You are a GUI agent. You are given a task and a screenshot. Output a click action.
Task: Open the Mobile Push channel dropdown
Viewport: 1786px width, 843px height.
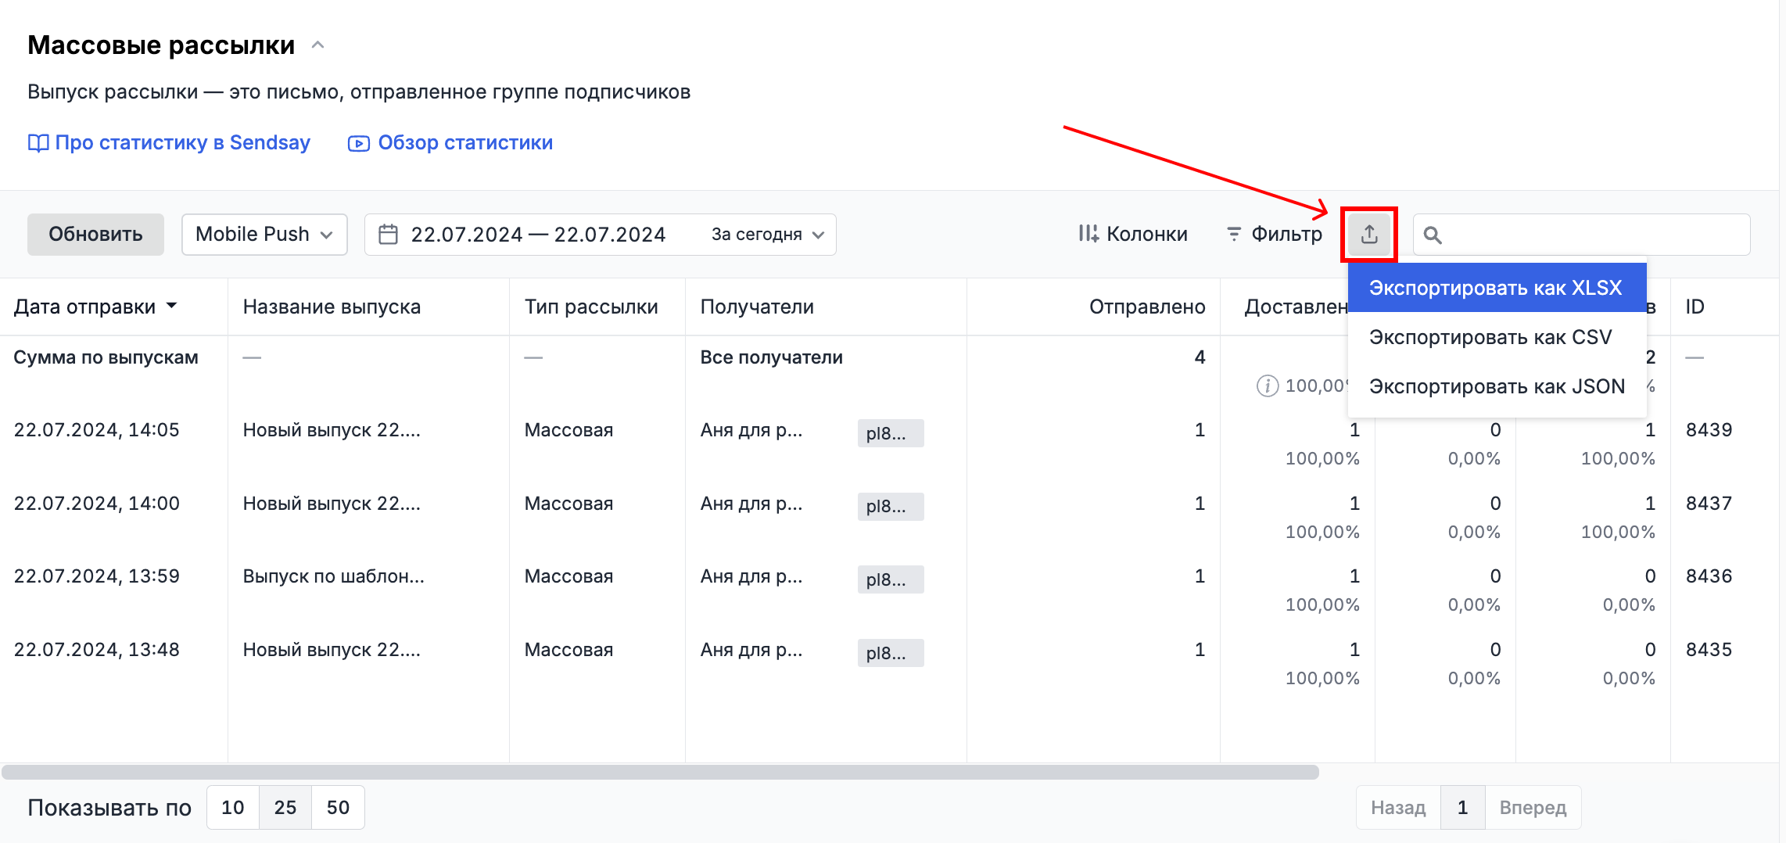(x=264, y=235)
